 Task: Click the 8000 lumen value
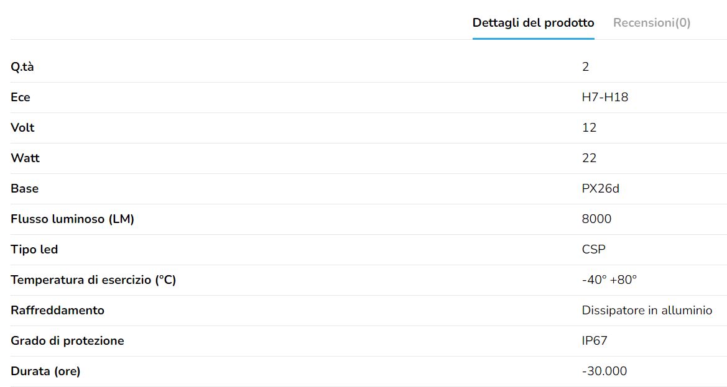596,219
